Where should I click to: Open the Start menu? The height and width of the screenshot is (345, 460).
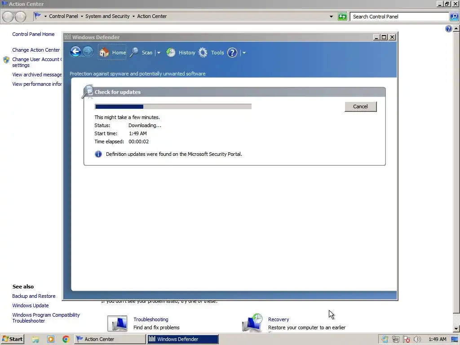(x=12, y=339)
